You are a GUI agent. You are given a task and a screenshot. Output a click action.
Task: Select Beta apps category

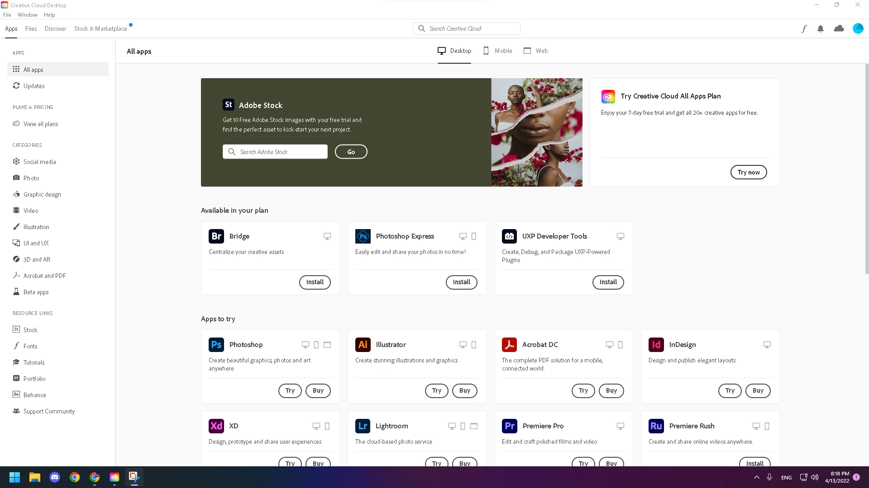point(36,292)
